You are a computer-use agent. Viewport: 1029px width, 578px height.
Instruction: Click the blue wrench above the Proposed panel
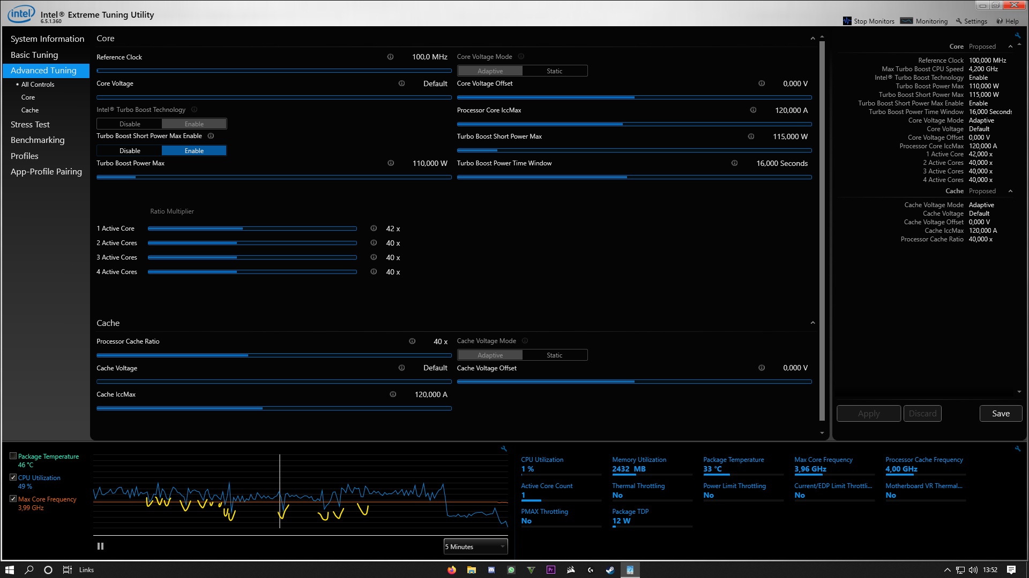[1017, 34]
